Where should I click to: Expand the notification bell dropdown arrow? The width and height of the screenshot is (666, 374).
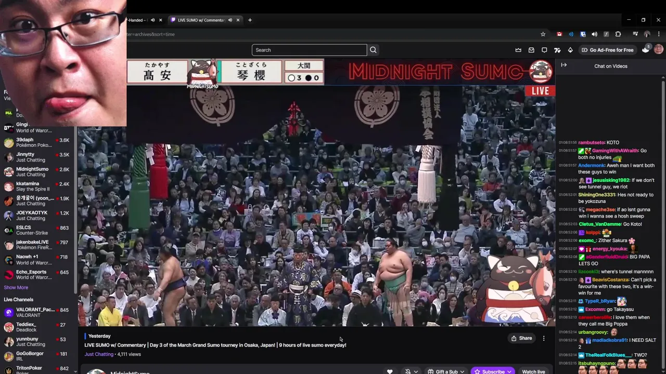(x=416, y=371)
